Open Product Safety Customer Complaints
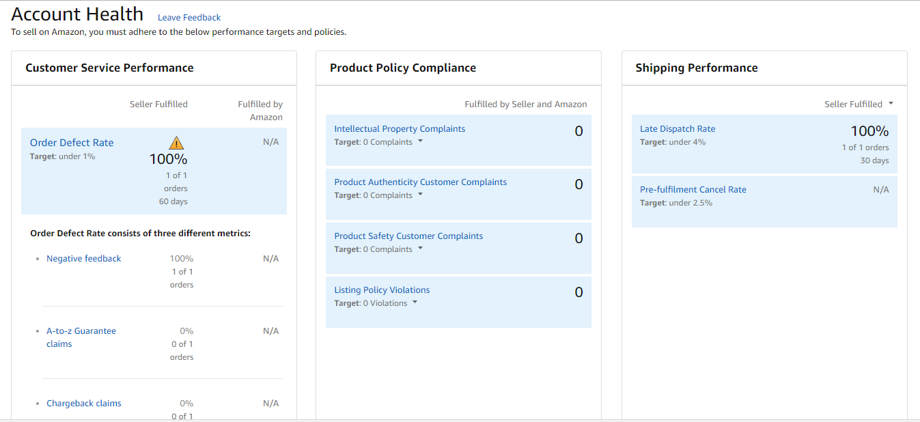Screen dimensions: 920x422 408,236
